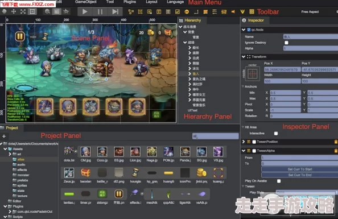
Task: Add new asset with plus icon
Action: 4,136
